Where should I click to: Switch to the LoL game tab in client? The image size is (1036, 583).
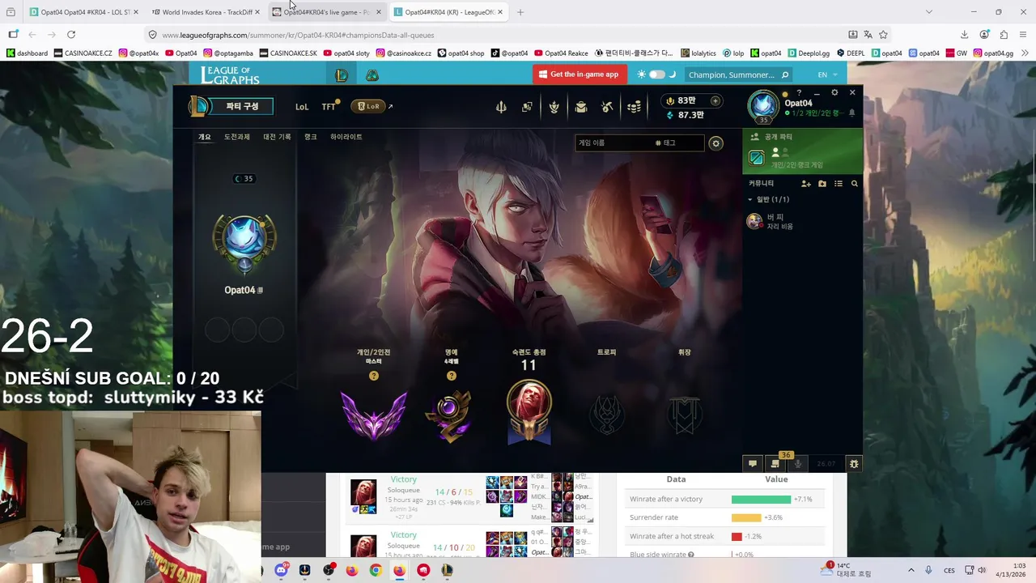(302, 107)
